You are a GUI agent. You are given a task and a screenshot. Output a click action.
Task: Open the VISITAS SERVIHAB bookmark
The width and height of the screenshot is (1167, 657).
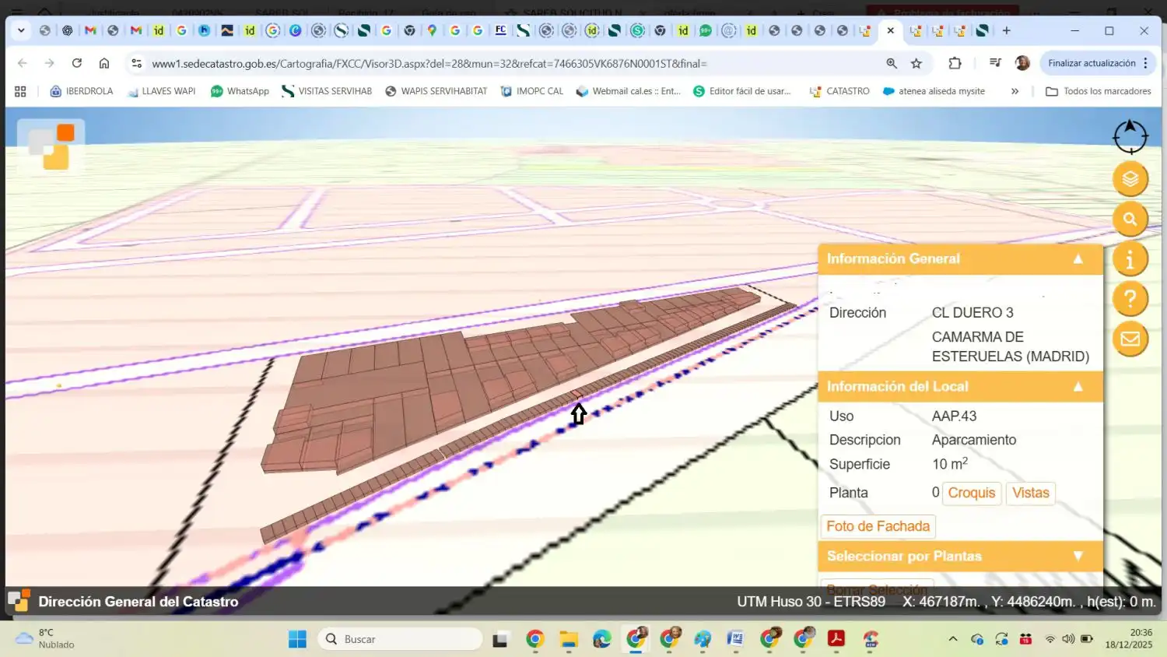[327, 91]
